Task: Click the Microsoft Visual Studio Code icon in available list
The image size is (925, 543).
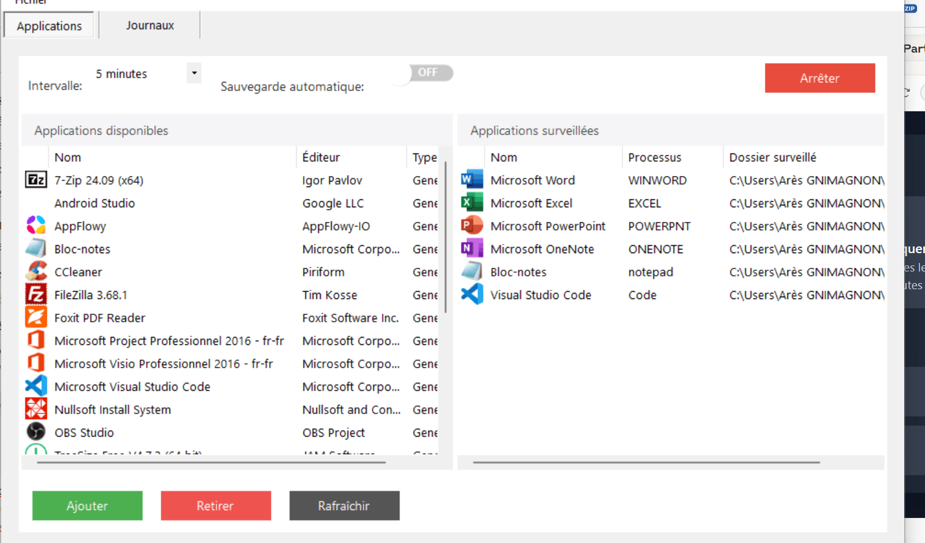Action: pos(36,386)
